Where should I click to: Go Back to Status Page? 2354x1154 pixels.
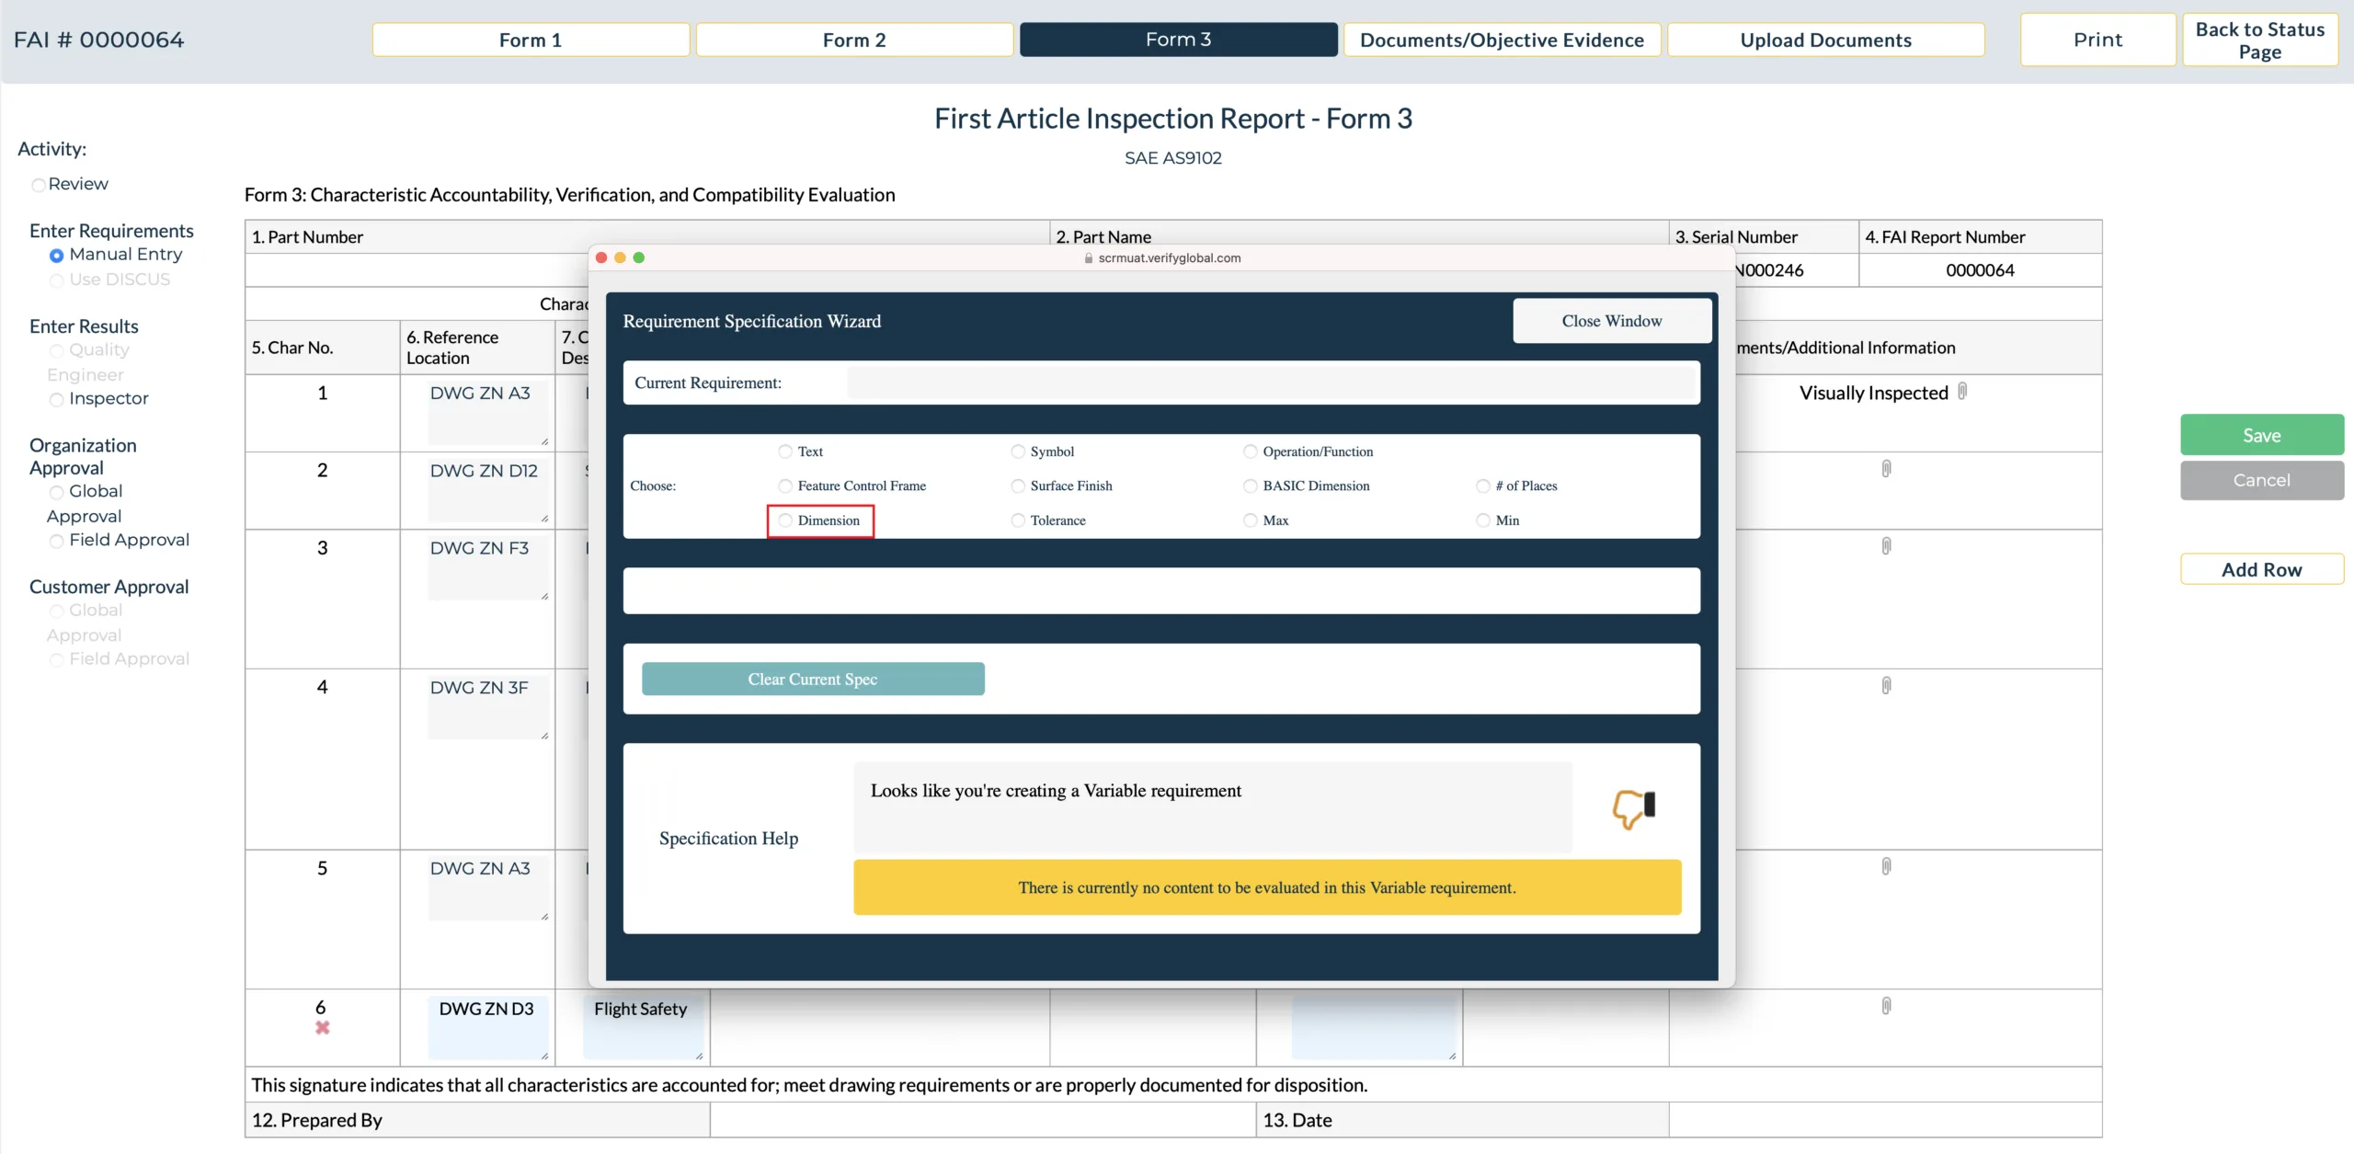[x=2260, y=40]
